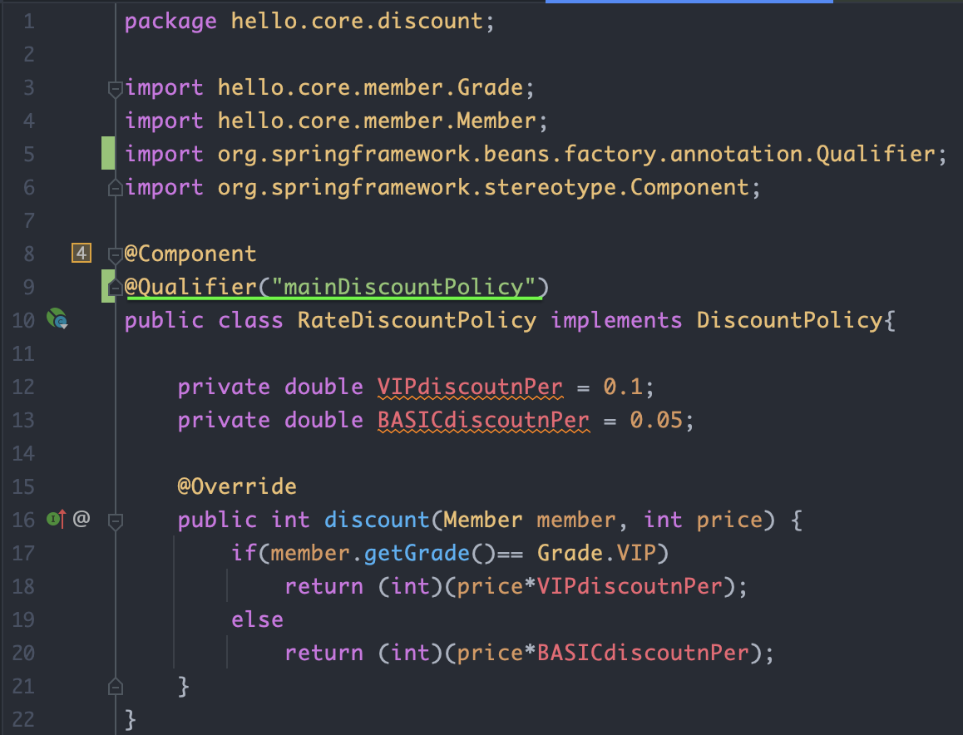Viewport: 963px width, 735px height.
Task: Click the usages badge '4' on line 8
Action: (x=81, y=253)
